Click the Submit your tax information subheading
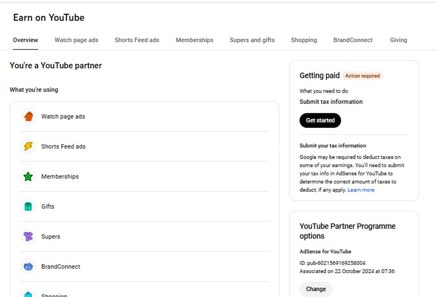This screenshot has height=297, width=437. (x=333, y=146)
